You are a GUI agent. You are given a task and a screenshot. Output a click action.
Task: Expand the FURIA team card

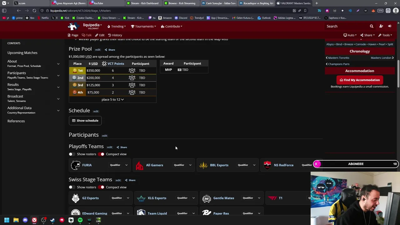coord(126,165)
